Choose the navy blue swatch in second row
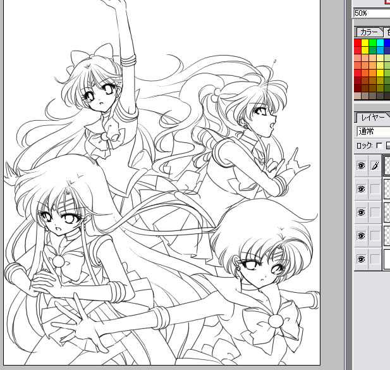The height and width of the screenshot is (370, 390). click(387, 50)
